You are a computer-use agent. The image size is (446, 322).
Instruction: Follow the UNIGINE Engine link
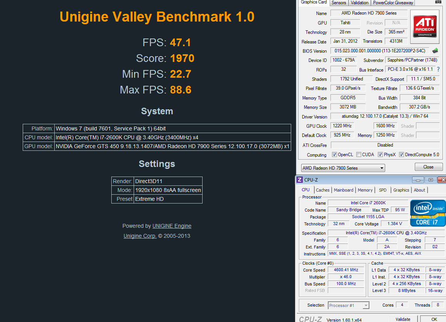172,226
